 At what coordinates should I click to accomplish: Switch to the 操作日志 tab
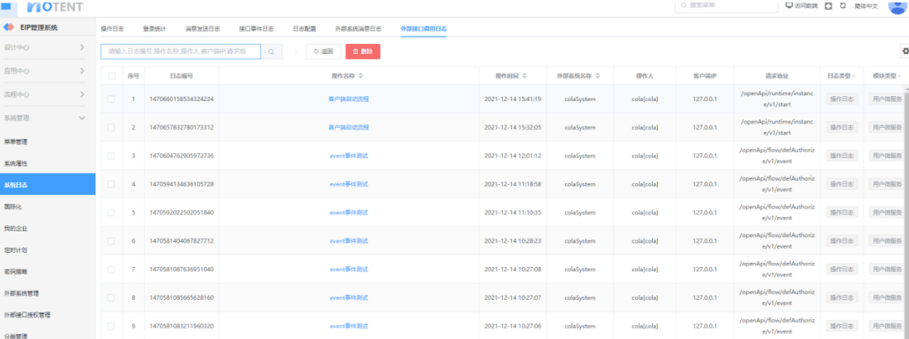pyautogui.click(x=112, y=28)
